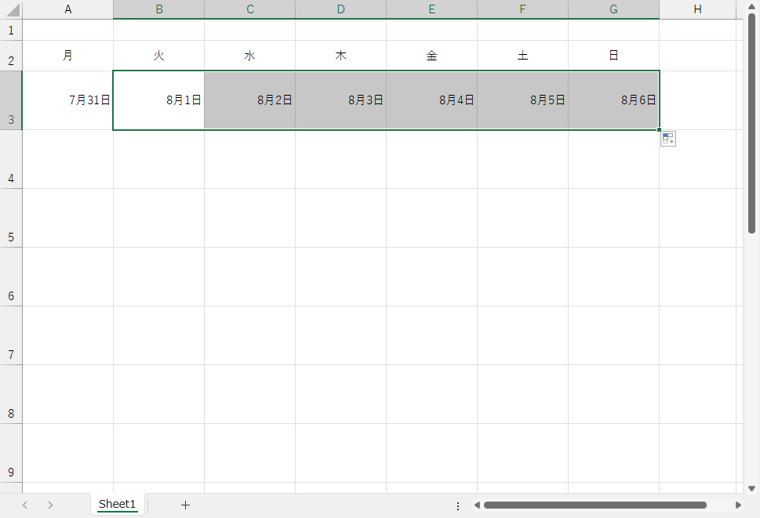Select cell with date 8月3日

pos(340,100)
